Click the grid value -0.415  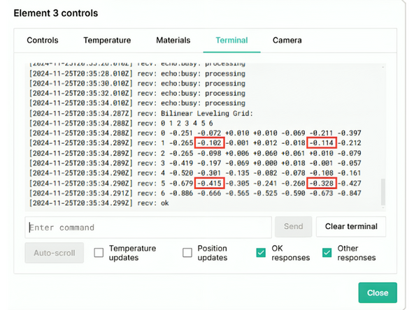tap(210, 183)
